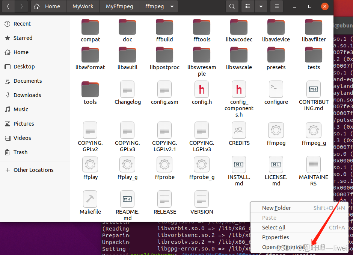353x255 pixels.
Task: Open Properties from the context menu
Action: pyautogui.click(x=276, y=237)
